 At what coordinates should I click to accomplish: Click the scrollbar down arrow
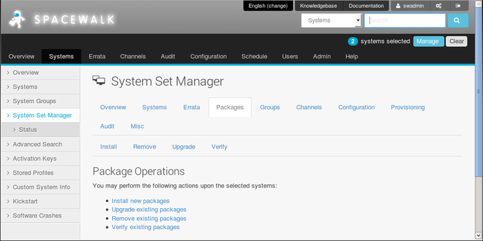479,236
